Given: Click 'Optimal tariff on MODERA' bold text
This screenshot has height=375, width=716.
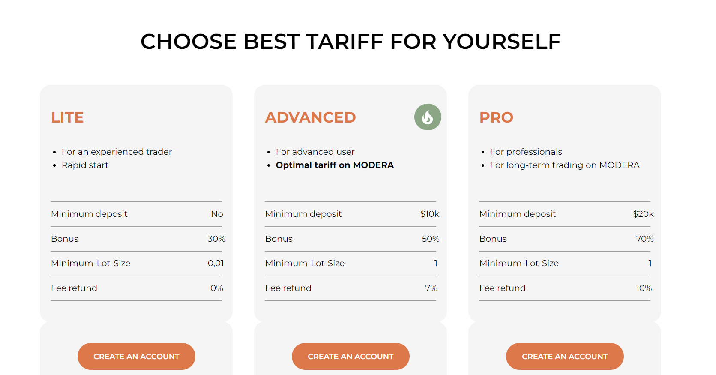Looking at the screenshot, I should pyautogui.click(x=335, y=165).
